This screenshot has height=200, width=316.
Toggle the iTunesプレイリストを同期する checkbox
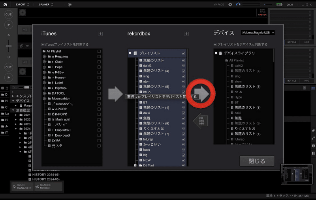pos(43,44)
